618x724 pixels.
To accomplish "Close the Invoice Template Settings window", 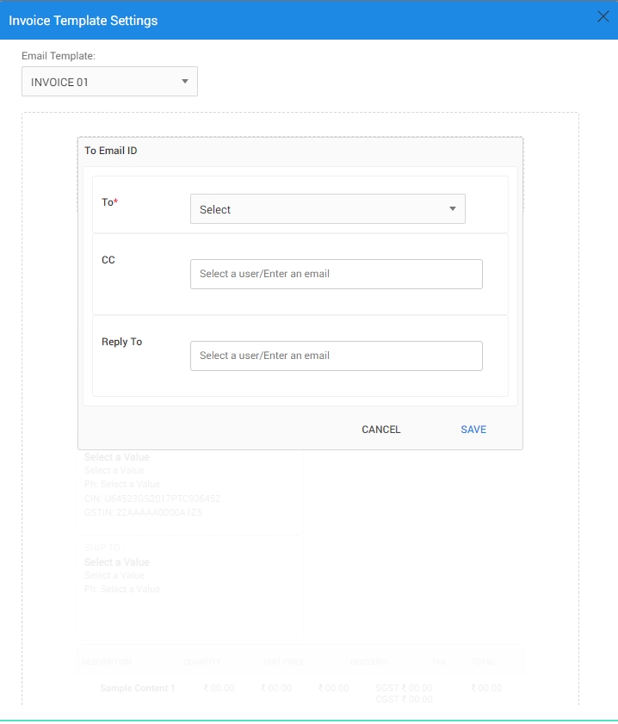I will click(x=603, y=17).
